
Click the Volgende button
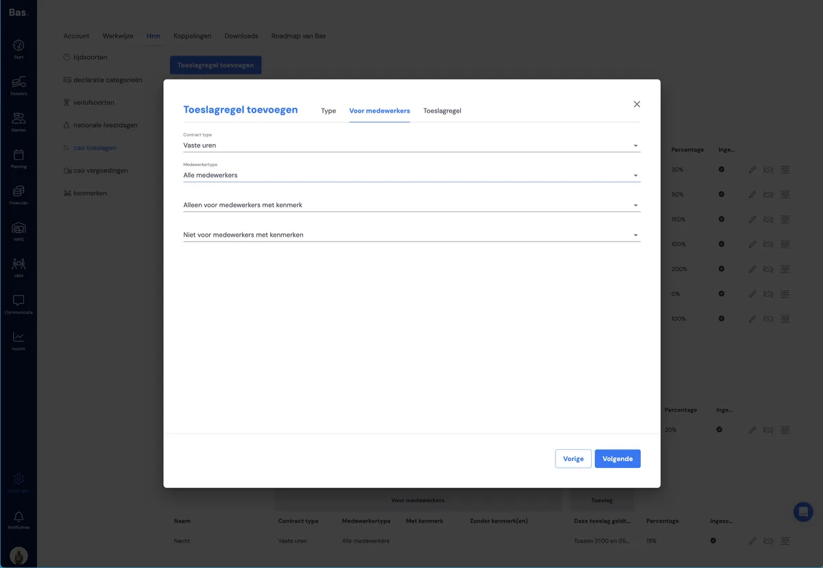click(x=617, y=459)
